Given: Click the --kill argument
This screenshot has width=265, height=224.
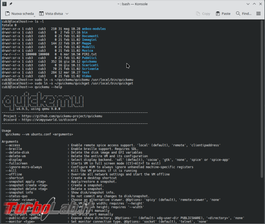Looking at the screenshot, I should 11,171.
